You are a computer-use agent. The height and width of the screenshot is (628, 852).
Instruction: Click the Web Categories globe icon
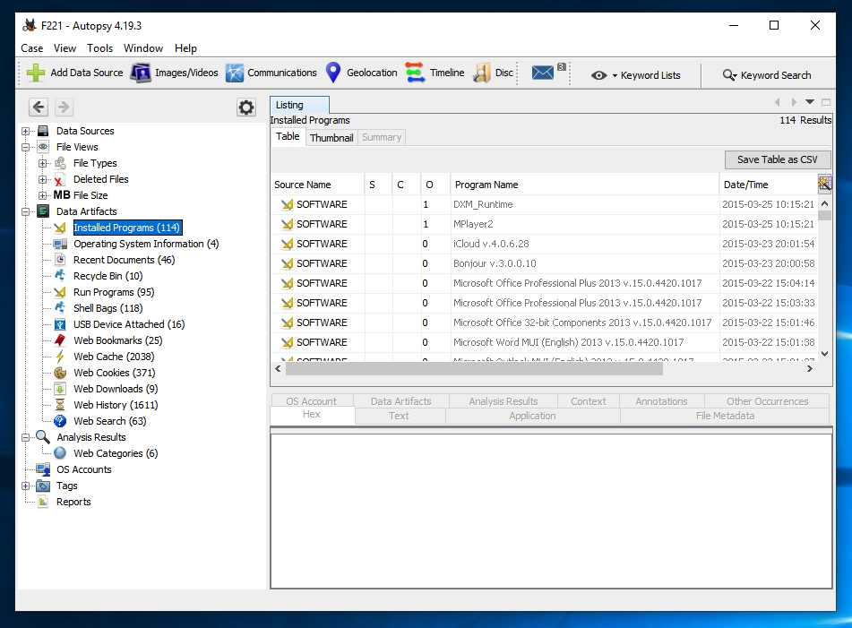60,453
